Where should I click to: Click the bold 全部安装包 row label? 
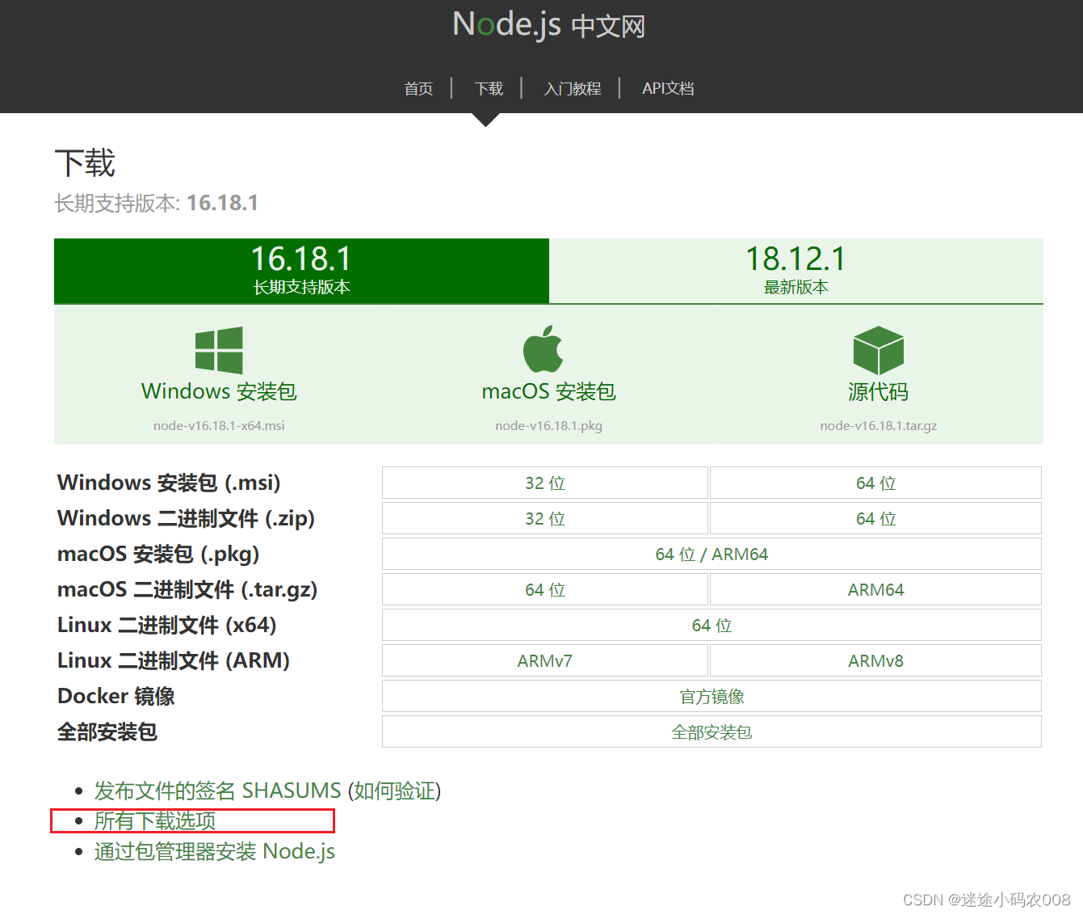(107, 732)
